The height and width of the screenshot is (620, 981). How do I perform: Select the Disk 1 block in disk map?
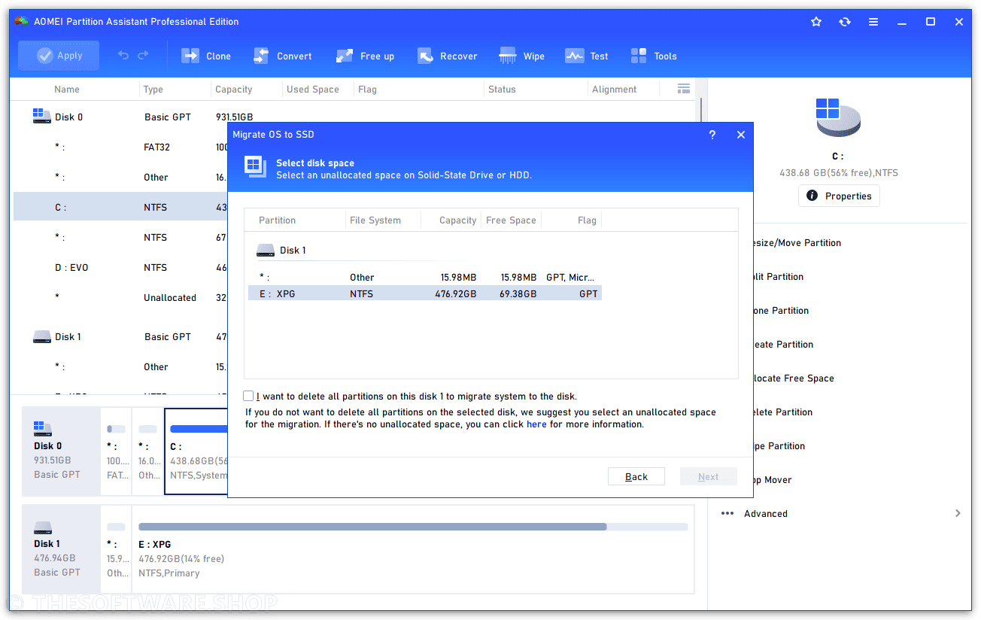(x=62, y=549)
